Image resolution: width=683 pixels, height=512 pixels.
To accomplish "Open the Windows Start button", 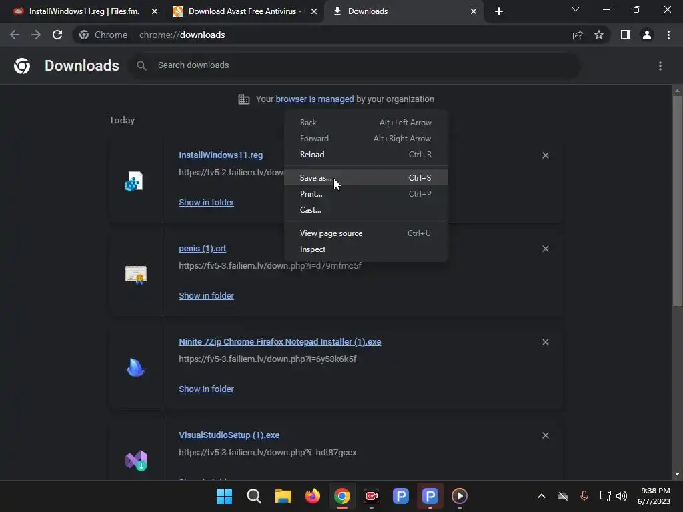I will pyautogui.click(x=225, y=496).
